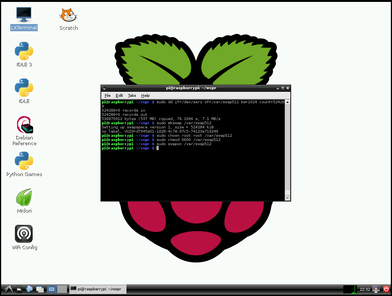The image size is (392, 296).
Task: Click the 'Setting up swapspace version 1' line
Action: (158, 127)
